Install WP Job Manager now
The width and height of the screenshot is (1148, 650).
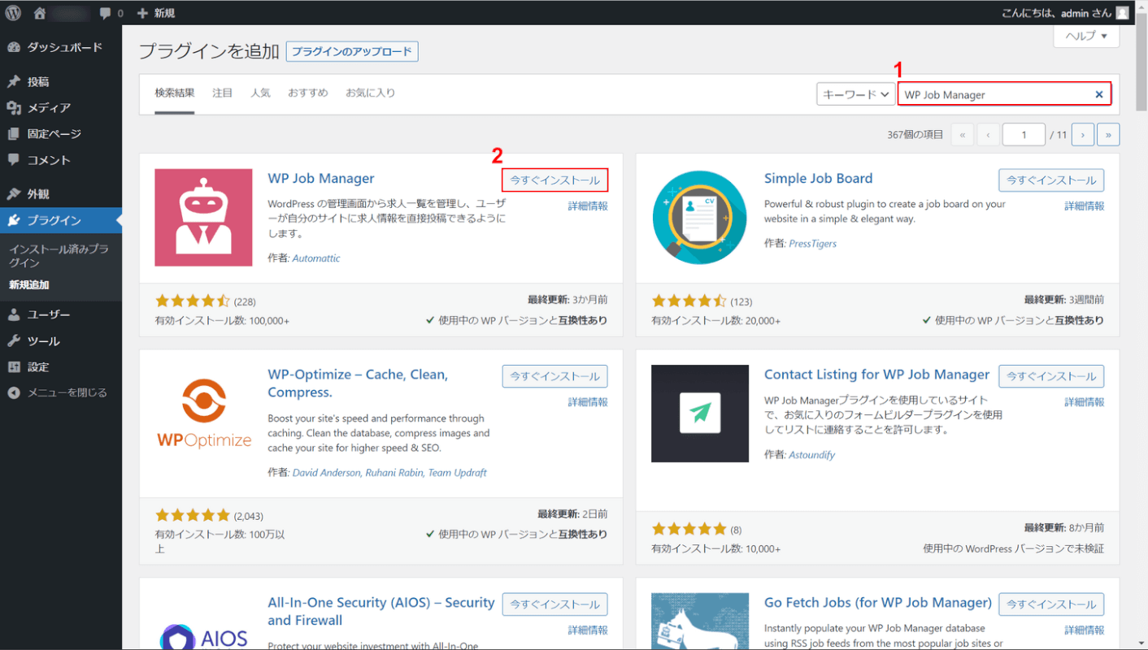click(555, 180)
